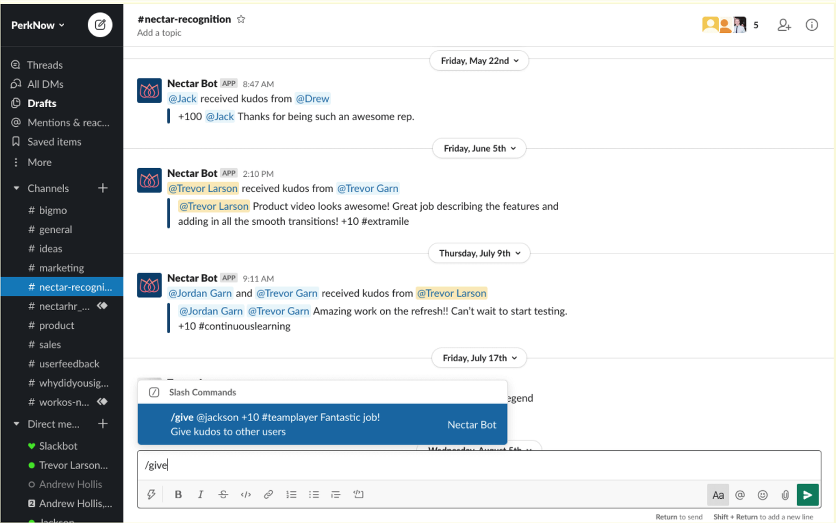Open the Friday, July 17th date dropdown

coord(479,358)
